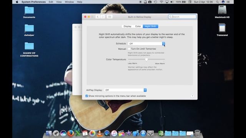Viewport: 246px width, 138px height.
Task: Show all preferences with grid button
Action: [110, 17]
